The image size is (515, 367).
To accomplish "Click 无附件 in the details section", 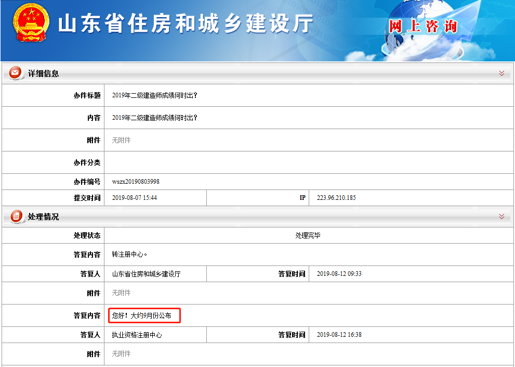I will (121, 140).
